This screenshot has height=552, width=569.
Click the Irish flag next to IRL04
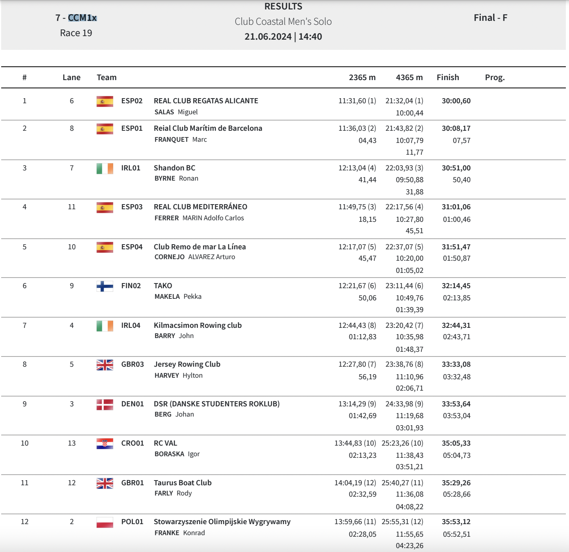(105, 326)
